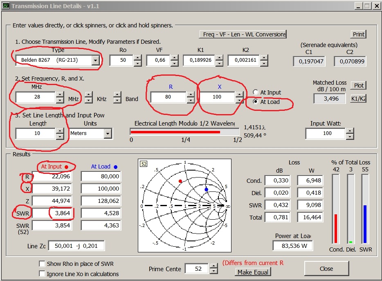Screen dimensions: 382x281
Task: Click the Close button
Action: coord(326,269)
